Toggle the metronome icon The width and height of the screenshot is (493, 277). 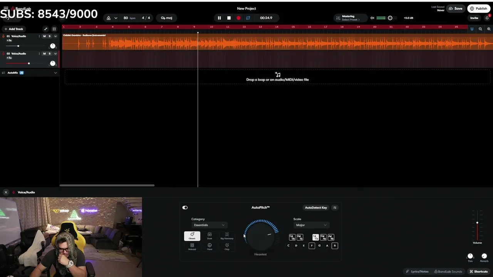(x=109, y=18)
